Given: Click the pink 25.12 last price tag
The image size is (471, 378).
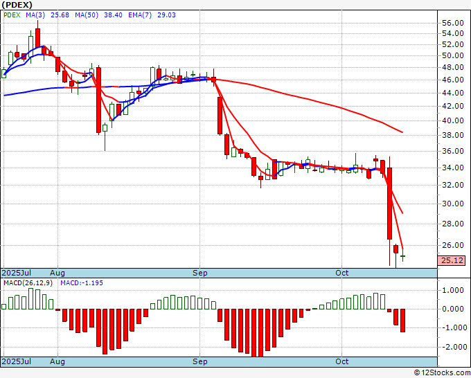Looking at the screenshot, I should [x=452, y=260].
